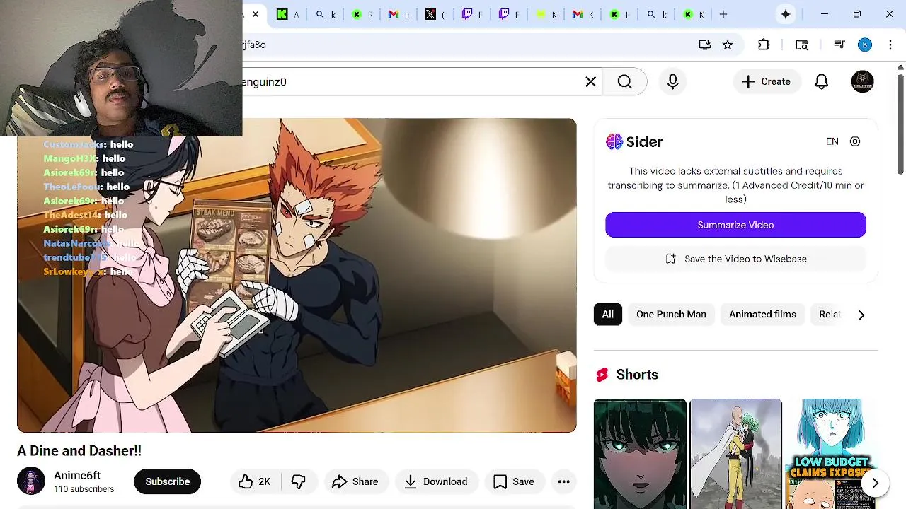Select the One Punch Man chip
The width and height of the screenshot is (906, 509).
pos(671,314)
